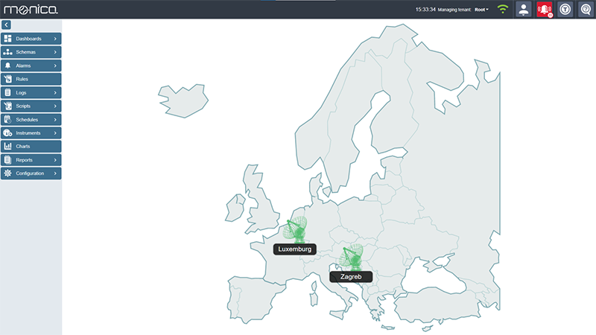Click the green Wi-Fi connection status icon

[x=503, y=10]
